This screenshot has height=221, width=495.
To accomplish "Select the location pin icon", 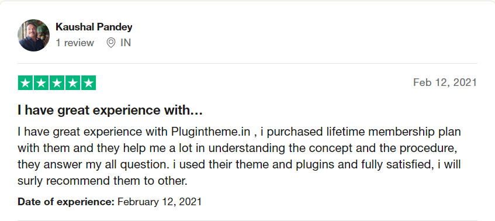I will click(x=111, y=43).
